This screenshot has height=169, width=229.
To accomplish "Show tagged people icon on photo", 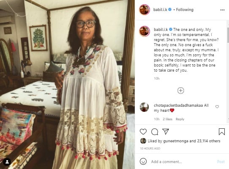I will (x=7, y=162).
